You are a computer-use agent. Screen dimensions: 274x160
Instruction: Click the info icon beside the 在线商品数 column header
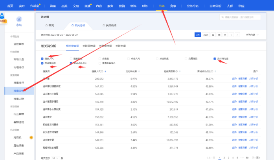click(x=177, y=71)
